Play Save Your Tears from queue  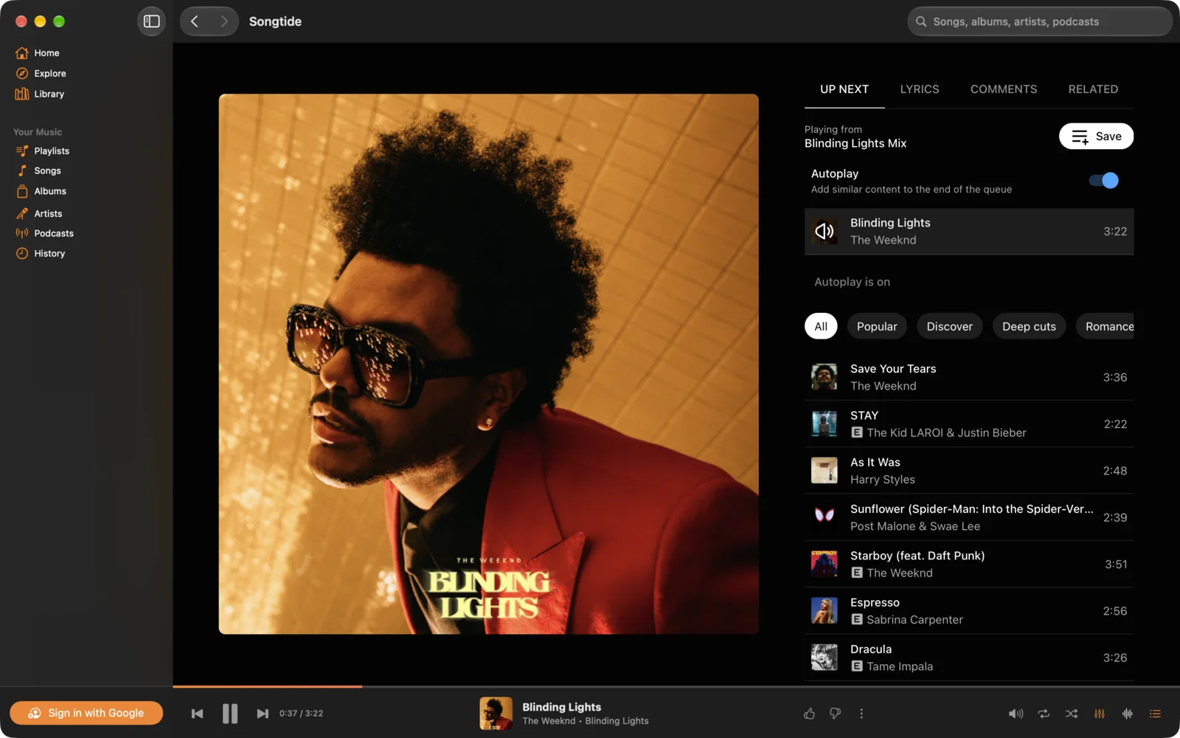pos(969,377)
